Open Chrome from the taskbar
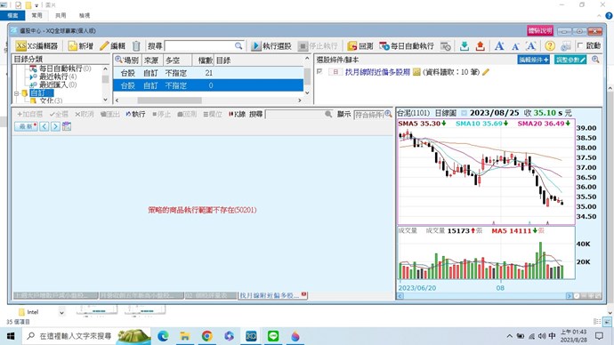This screenshot has width=614, height=345. pos(207,336)
